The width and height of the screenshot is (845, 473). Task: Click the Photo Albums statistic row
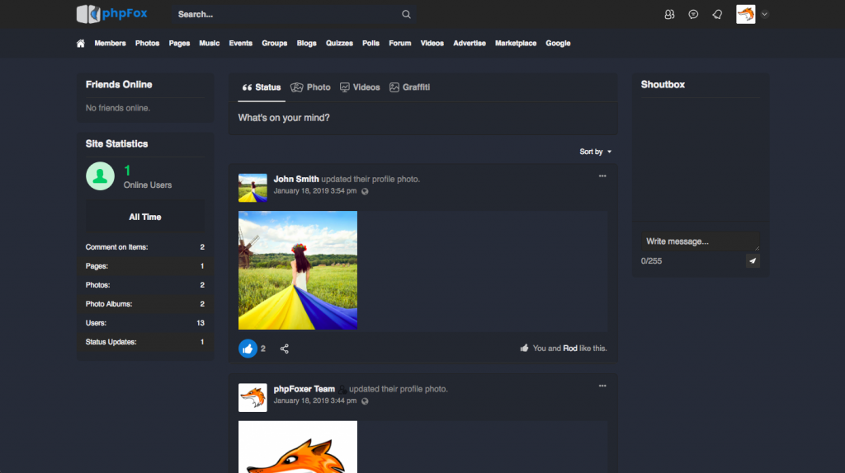pyautogui.click(x=145, y=304)
